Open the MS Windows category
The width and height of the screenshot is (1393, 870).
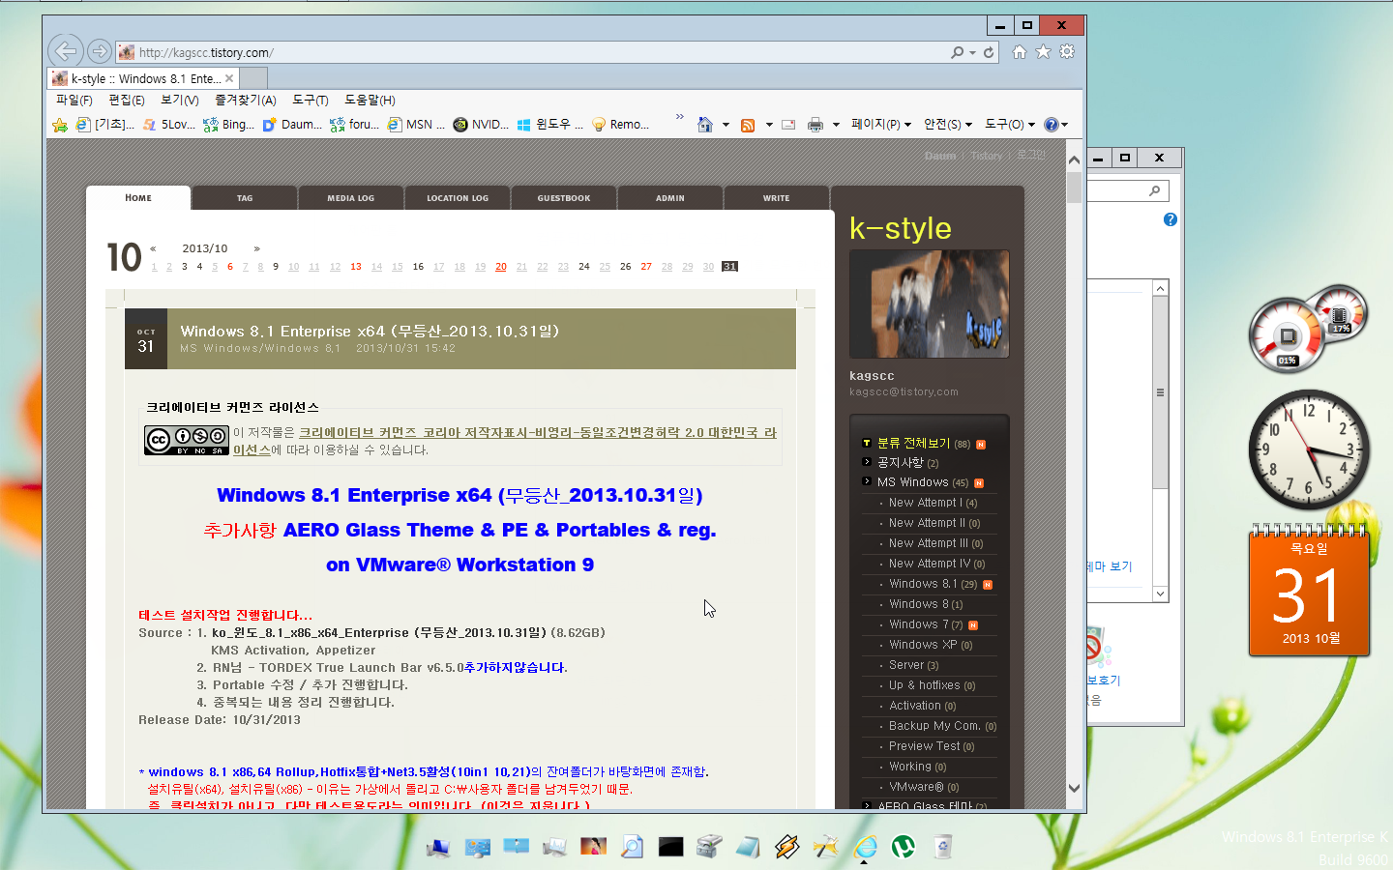tap(912, 482)
